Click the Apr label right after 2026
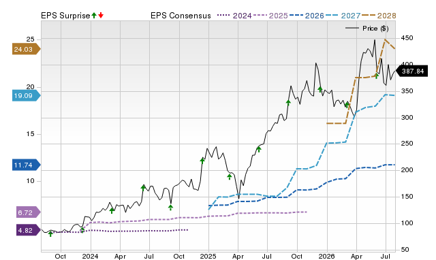This screenshot has width=436, height=260. (356, 256)
